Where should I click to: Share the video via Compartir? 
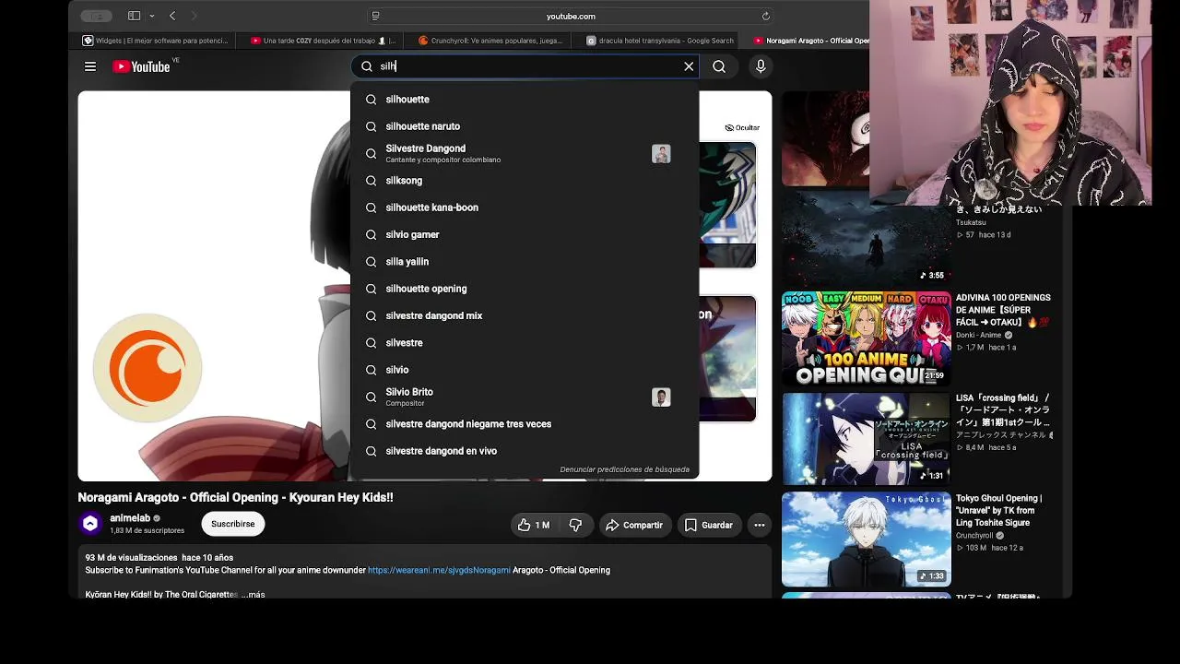coord(634,525)
